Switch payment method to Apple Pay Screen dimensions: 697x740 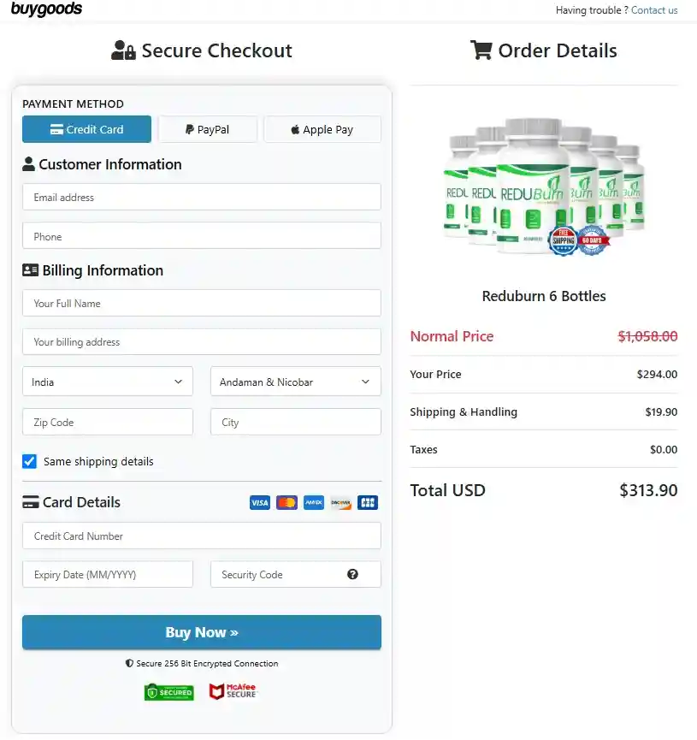[x=322, y=129]
